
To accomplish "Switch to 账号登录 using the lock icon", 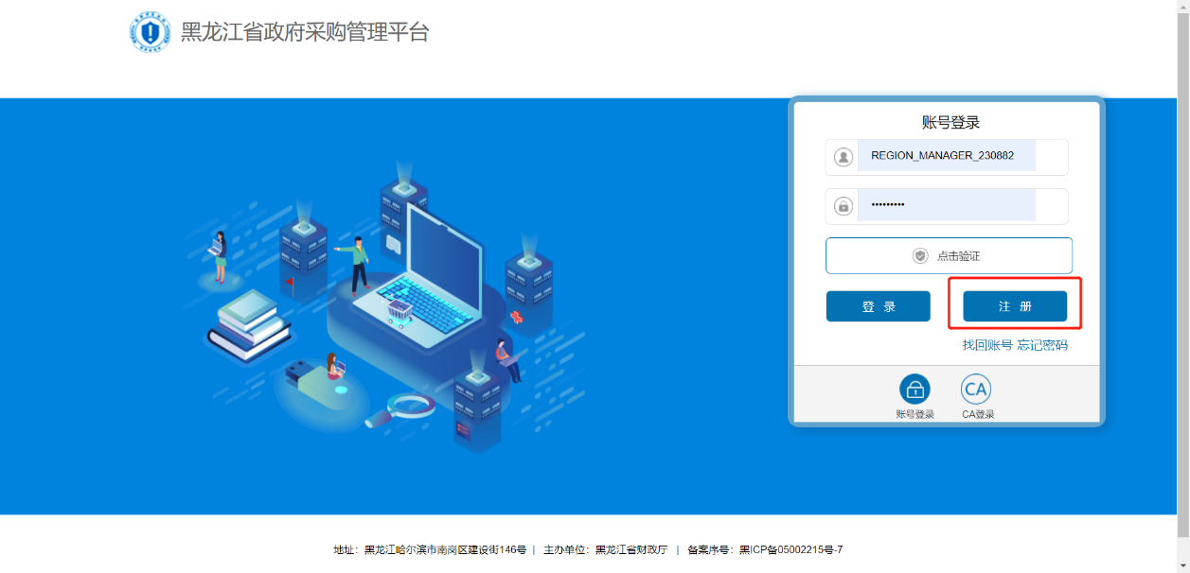I will click(x=915, y=389).
